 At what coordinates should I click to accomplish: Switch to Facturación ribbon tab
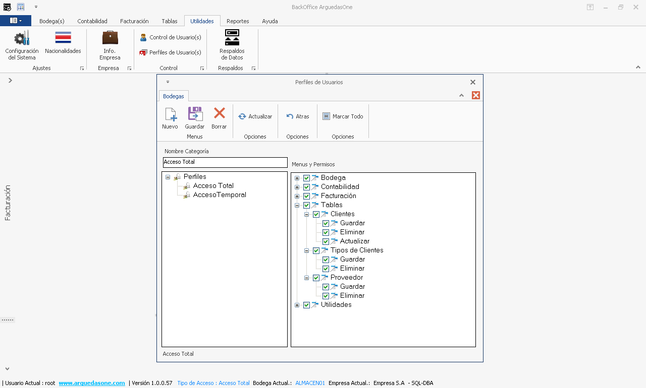134,21
